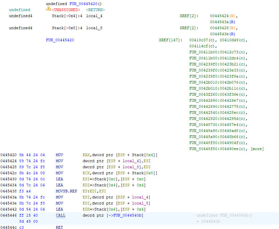This screenshot has height=229, width=279.
Task: Open reference FUN_004239f0:00423e33(c)
Action: pyautogui.click(x=217, y=71)
